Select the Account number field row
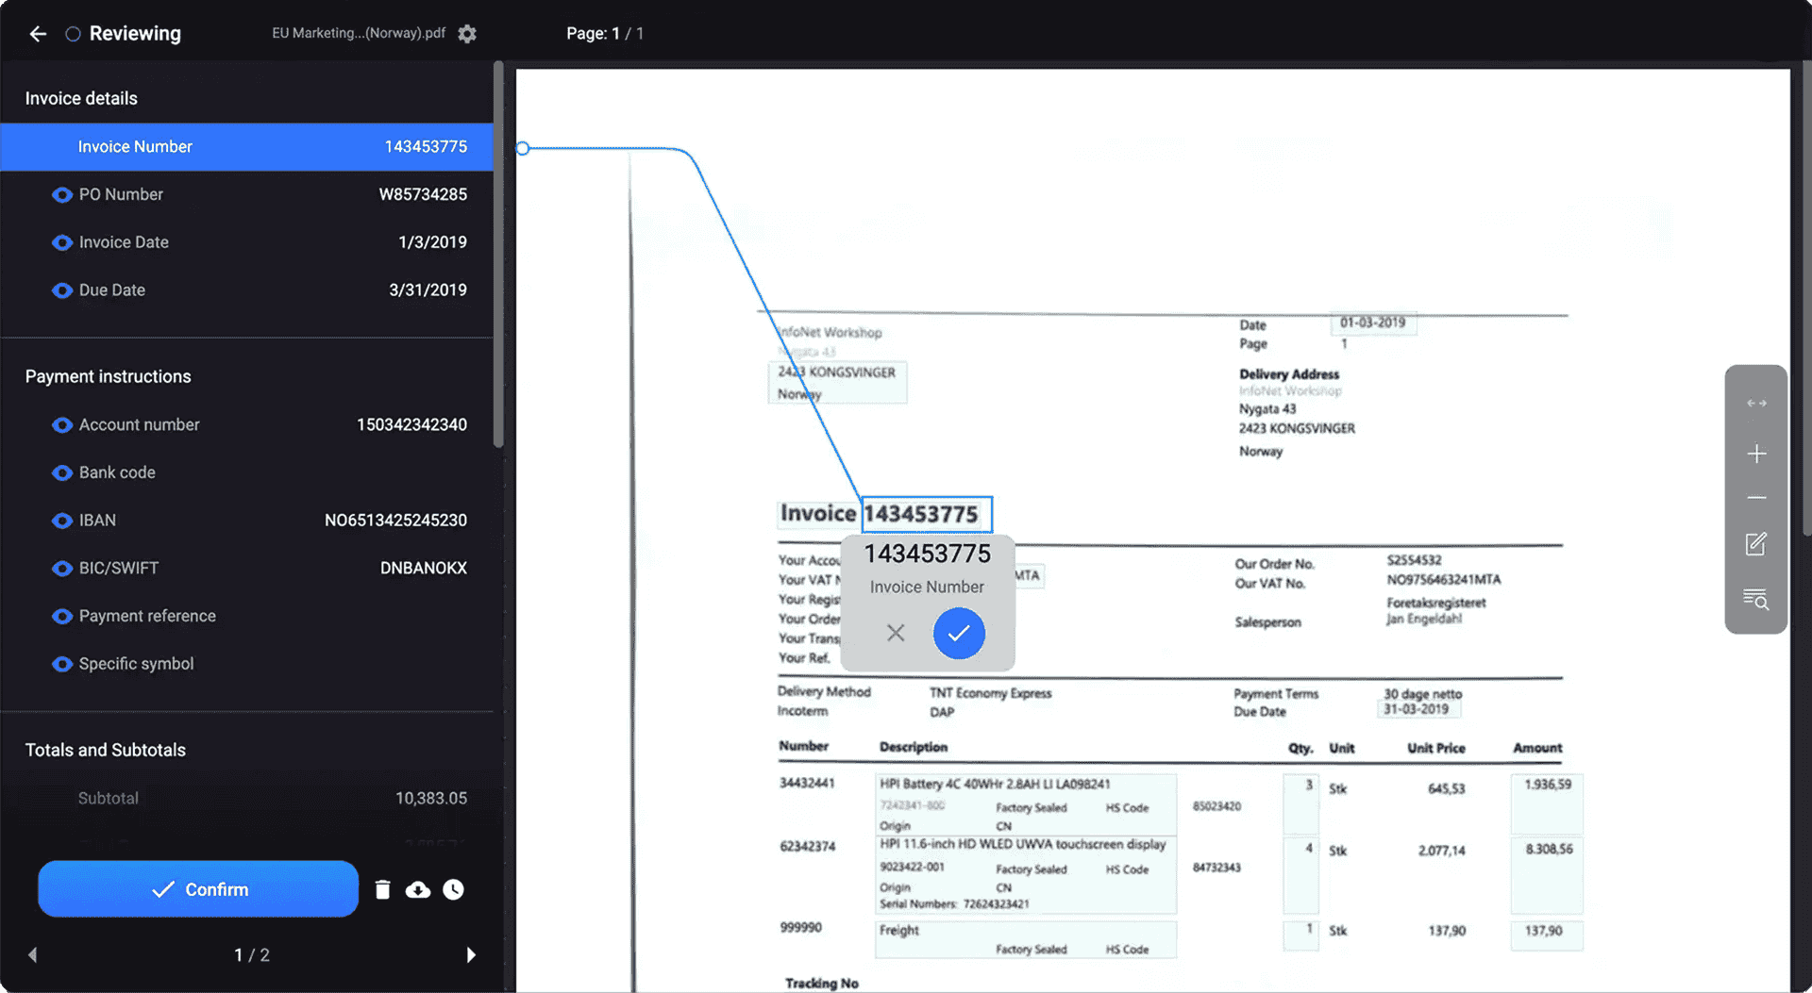Screen dimensions: 1812x993 247,425
